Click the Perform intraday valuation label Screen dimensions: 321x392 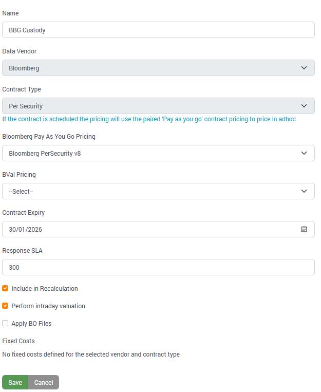(48, 306)
